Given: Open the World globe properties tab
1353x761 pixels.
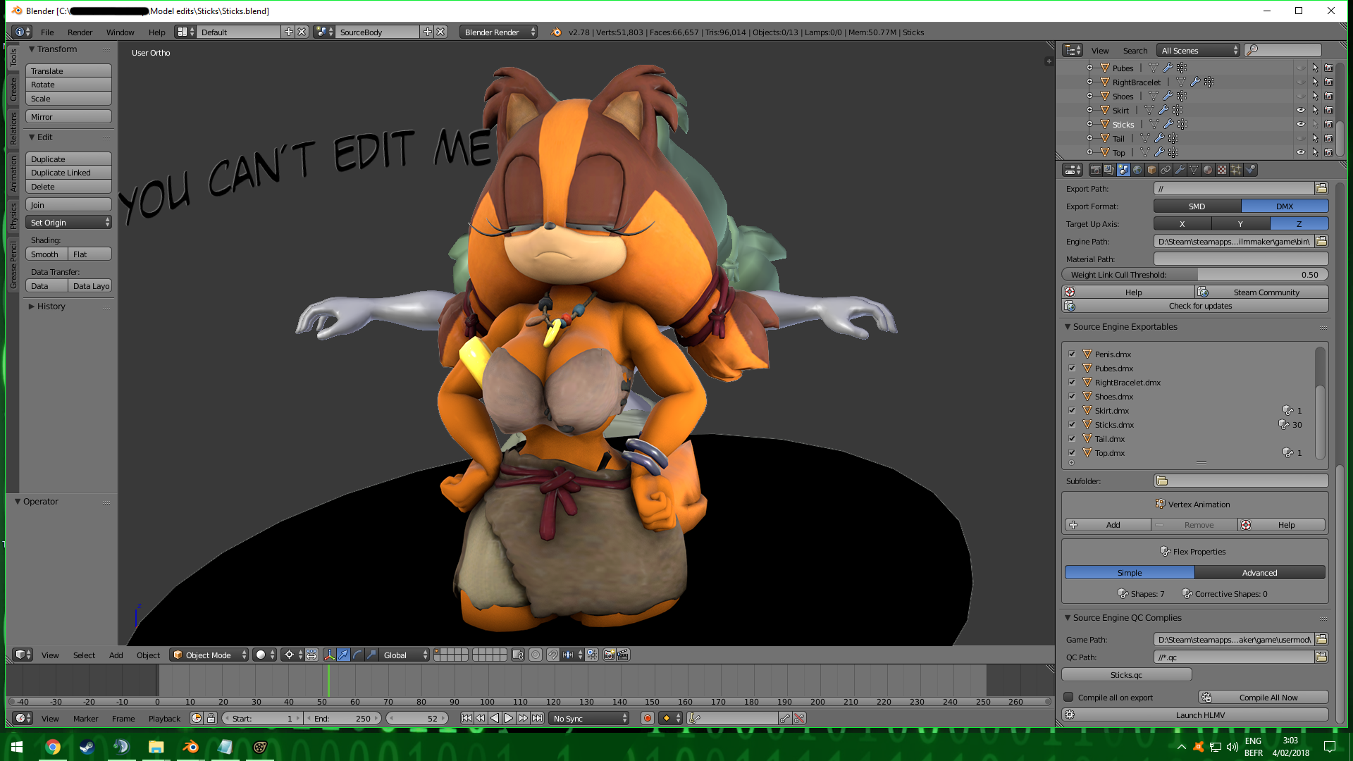Looking at the screenshot, I should click(1137, 170).
